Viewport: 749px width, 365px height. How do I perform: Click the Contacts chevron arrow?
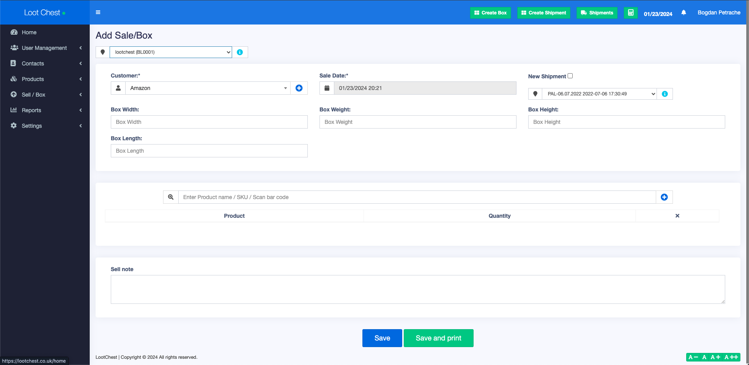[x=81, y=63]
